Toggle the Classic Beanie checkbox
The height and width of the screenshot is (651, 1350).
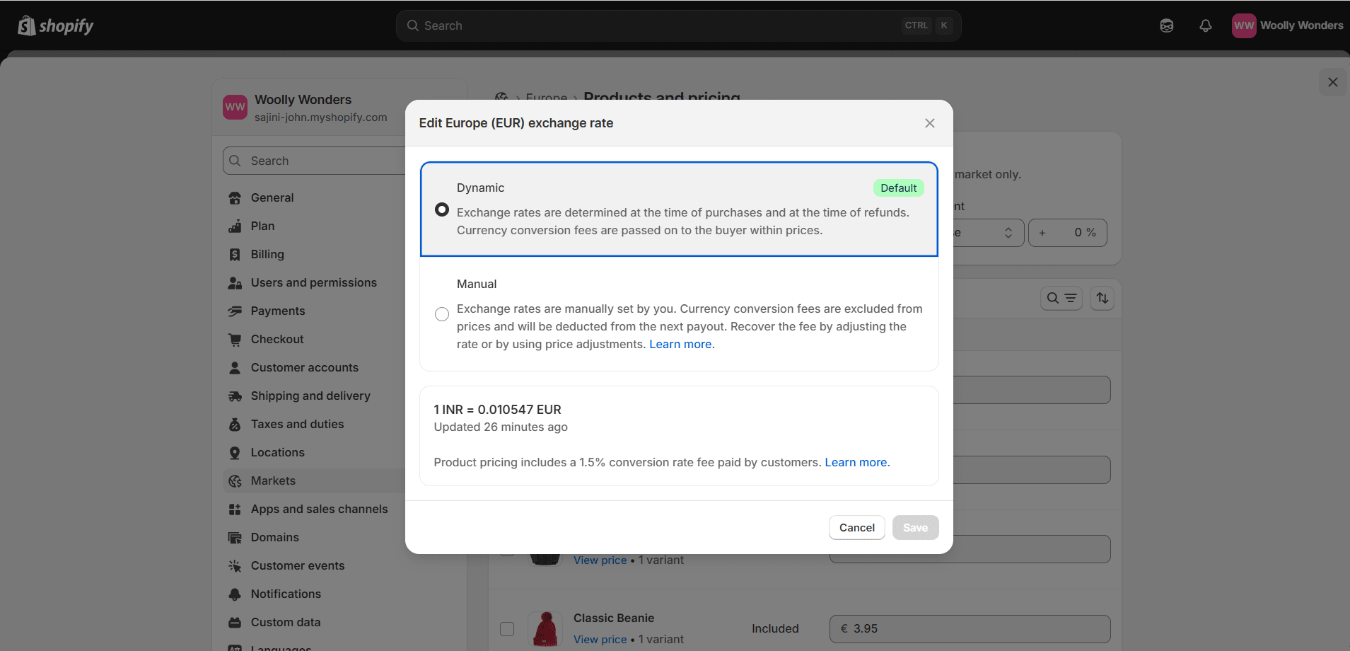[507, 628]
